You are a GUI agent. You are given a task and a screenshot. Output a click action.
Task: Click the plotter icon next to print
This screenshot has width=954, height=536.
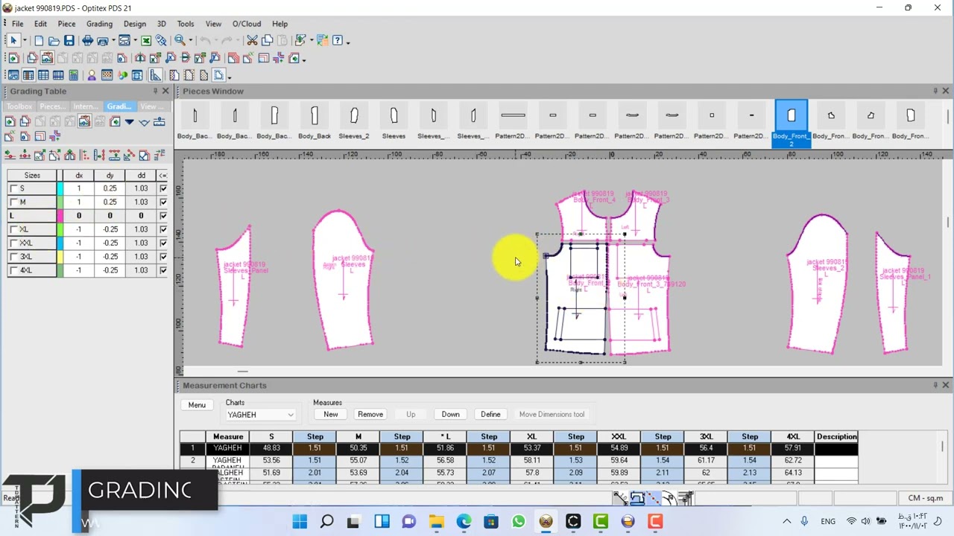[102, 40]
